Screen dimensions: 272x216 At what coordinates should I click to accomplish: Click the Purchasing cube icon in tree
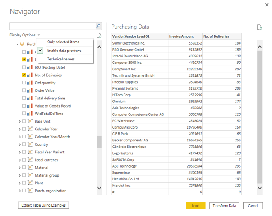[22, 44]
